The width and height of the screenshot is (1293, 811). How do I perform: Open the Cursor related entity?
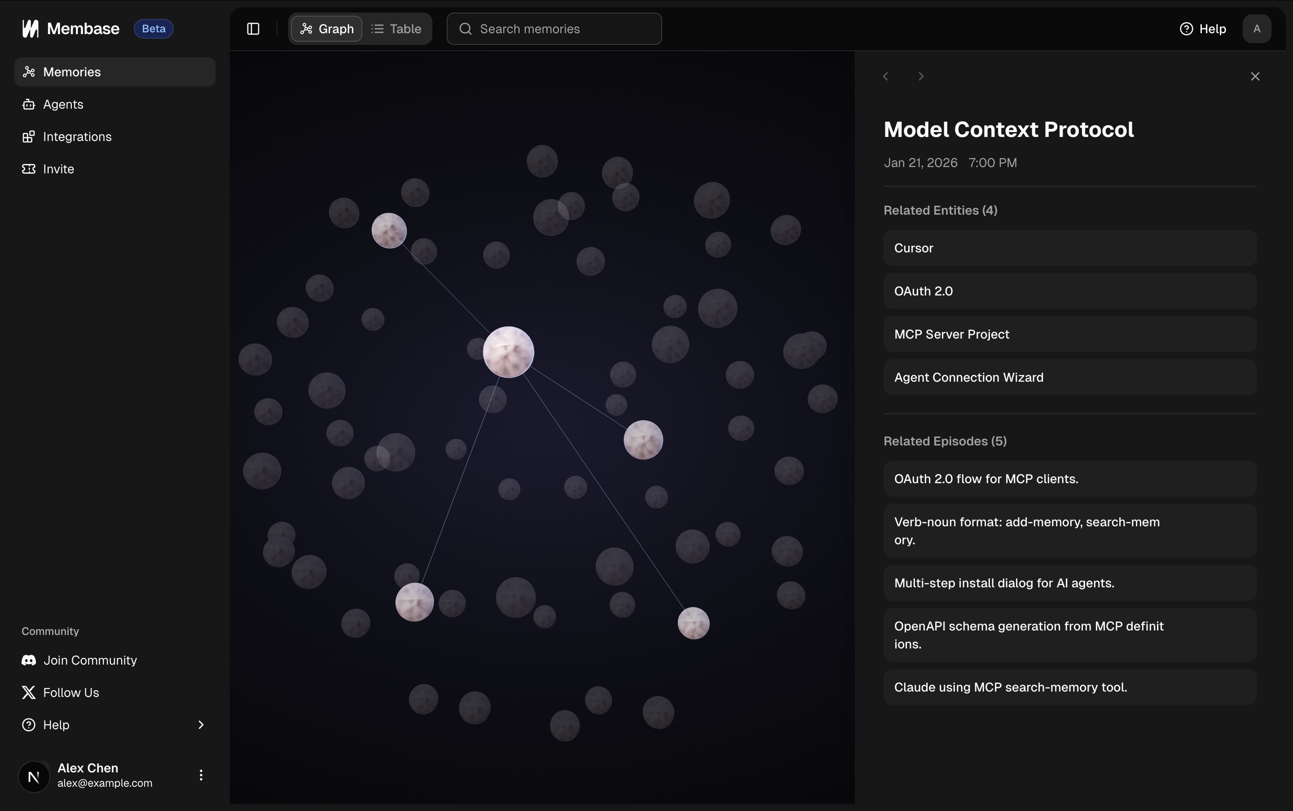pyautogui.click(x=1069, y=247)
